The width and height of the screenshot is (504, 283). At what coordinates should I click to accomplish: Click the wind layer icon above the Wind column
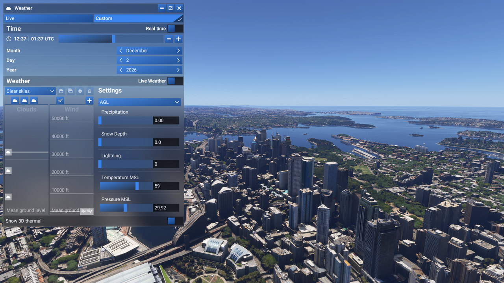[60, 101]
